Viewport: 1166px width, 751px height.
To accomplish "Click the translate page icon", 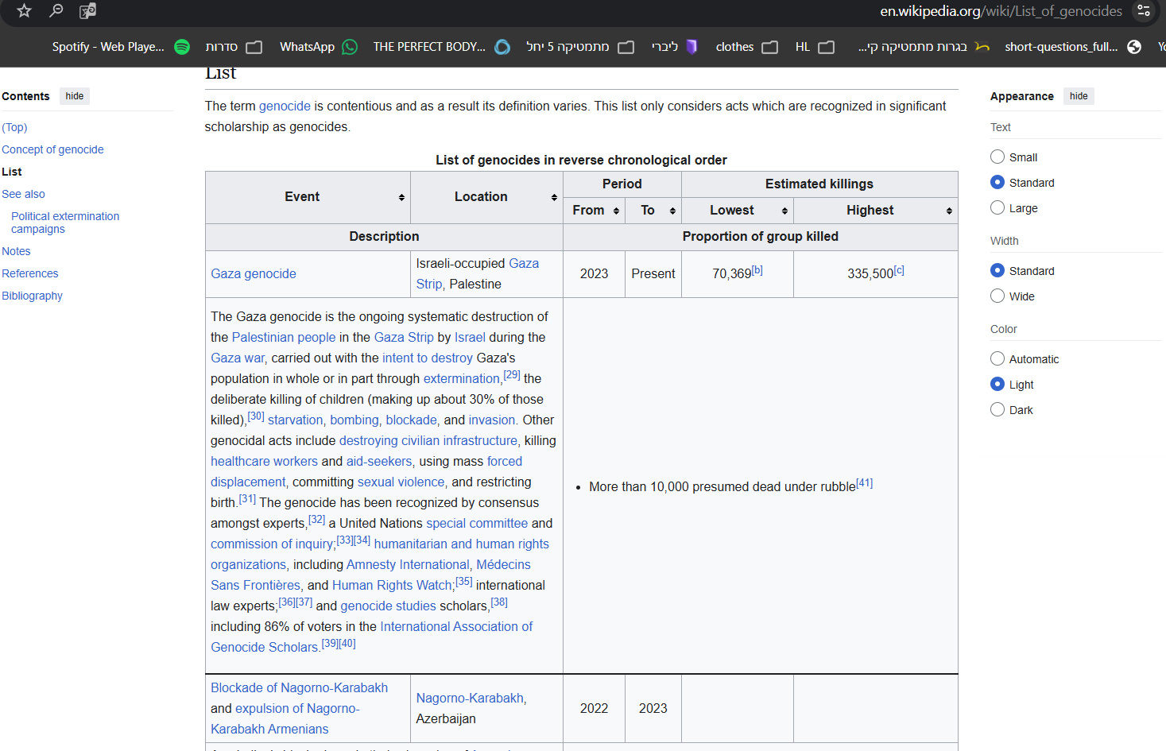I will [x=87, y=11].
